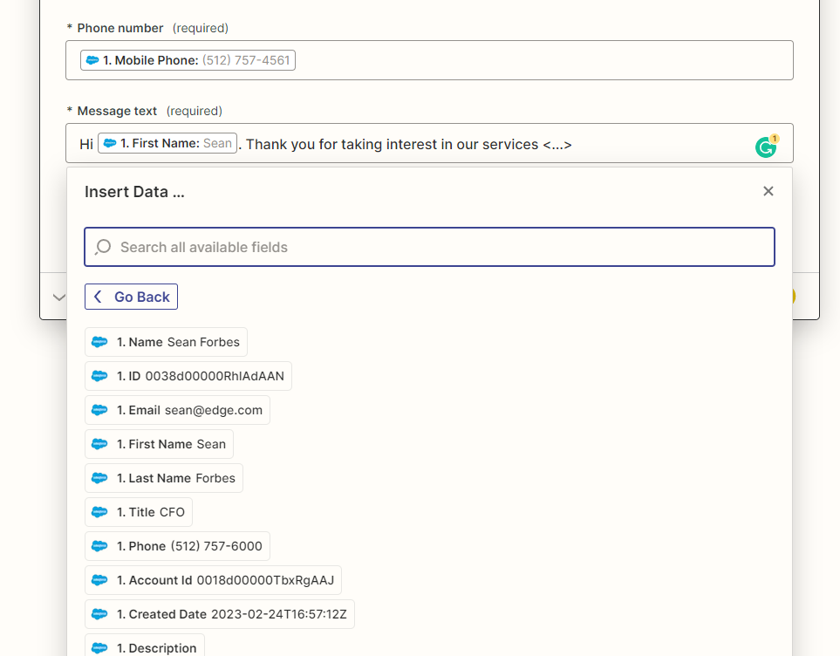Click the back chevron inside Go Back
840x656 pixels.
coord(98,297)
